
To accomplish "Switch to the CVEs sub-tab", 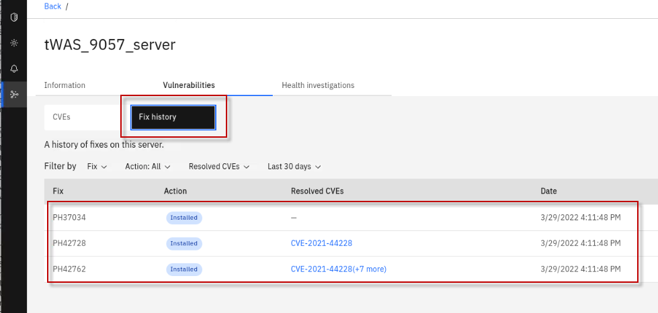I will tap(61, 117).
